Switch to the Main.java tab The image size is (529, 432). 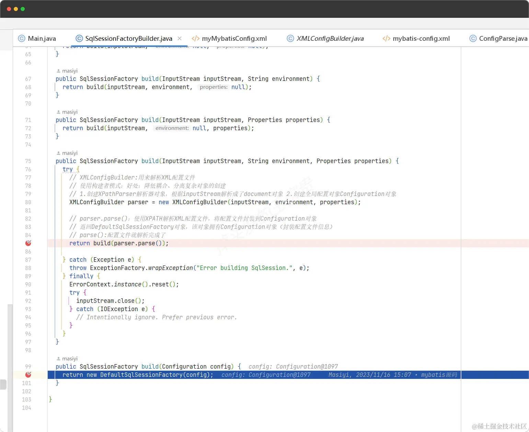[37, 38]
